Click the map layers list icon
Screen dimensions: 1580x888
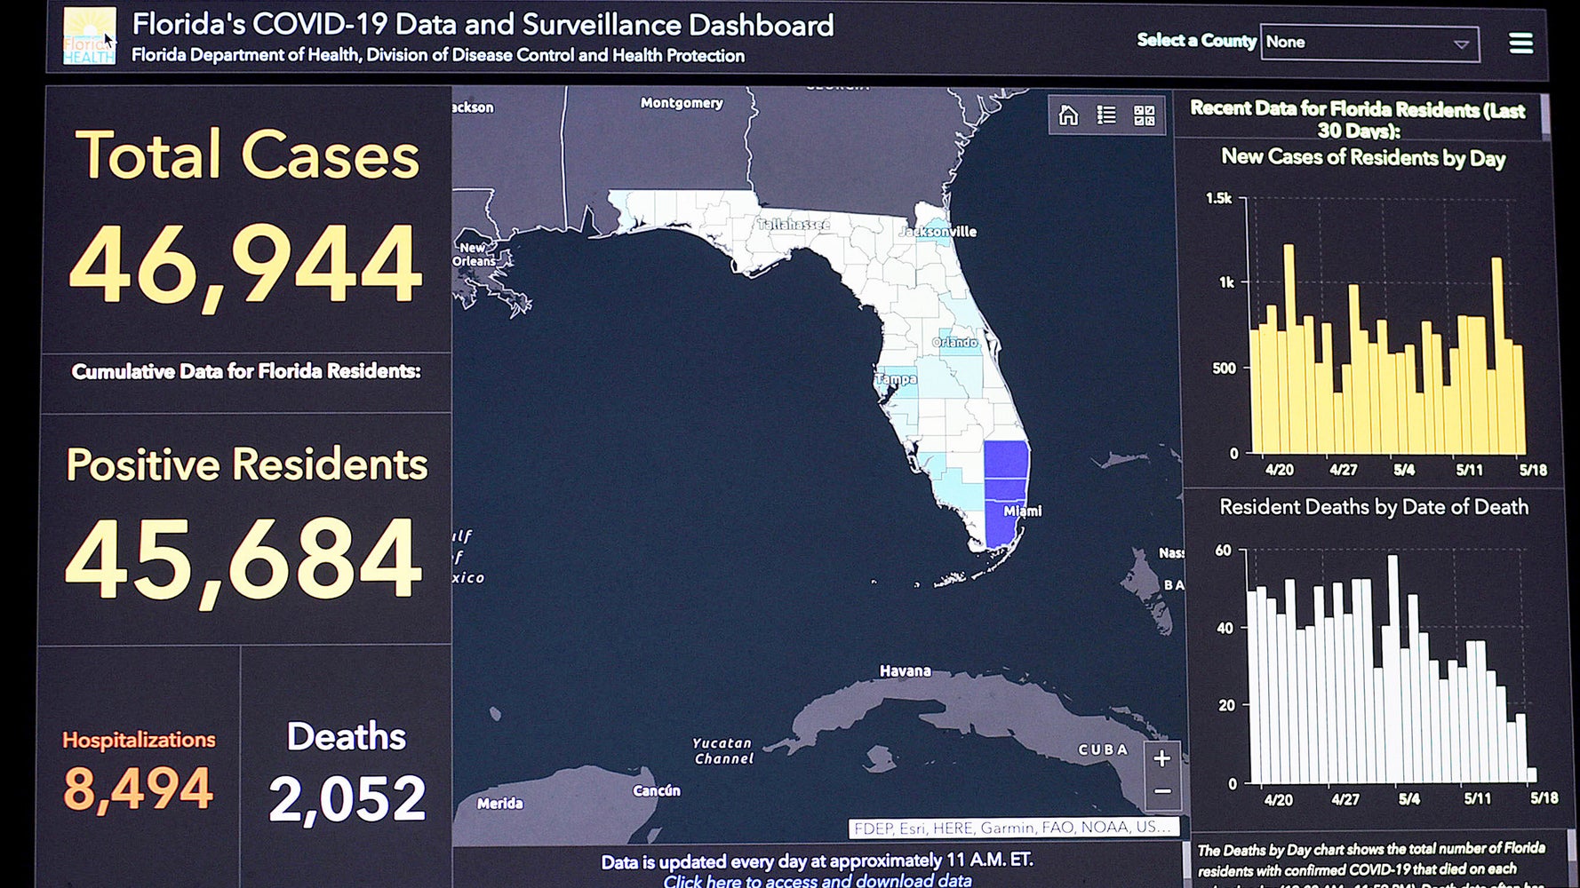tap(1106, 115)
